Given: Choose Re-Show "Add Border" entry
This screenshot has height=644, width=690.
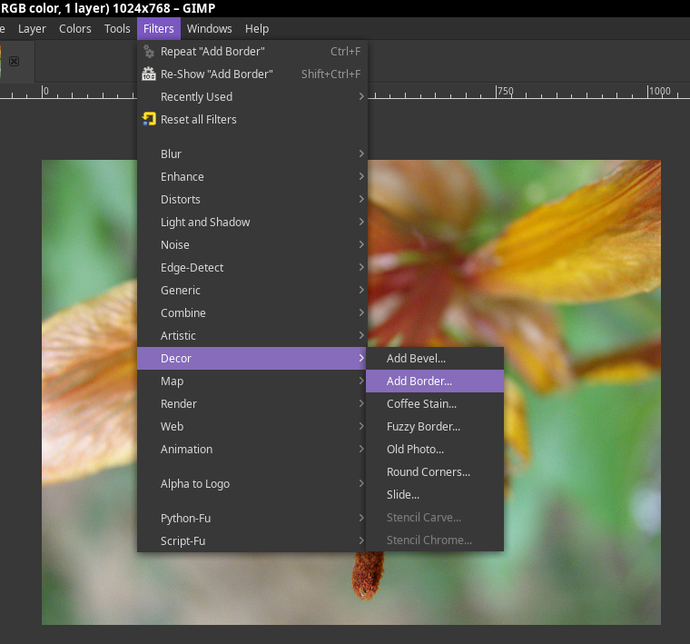Looking at the screenshot, I should (x=252, y=74).
